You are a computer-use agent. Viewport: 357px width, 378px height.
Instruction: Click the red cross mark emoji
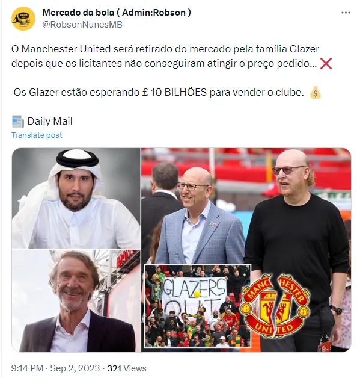326,64
